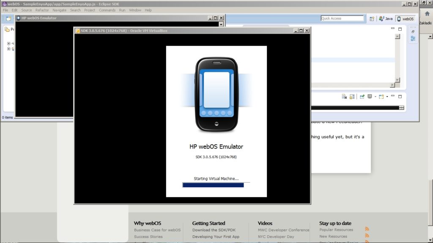Open the Edit menu
Image resolution: width=433 pixels, height=243 pixels.
(x=14, y=10)
